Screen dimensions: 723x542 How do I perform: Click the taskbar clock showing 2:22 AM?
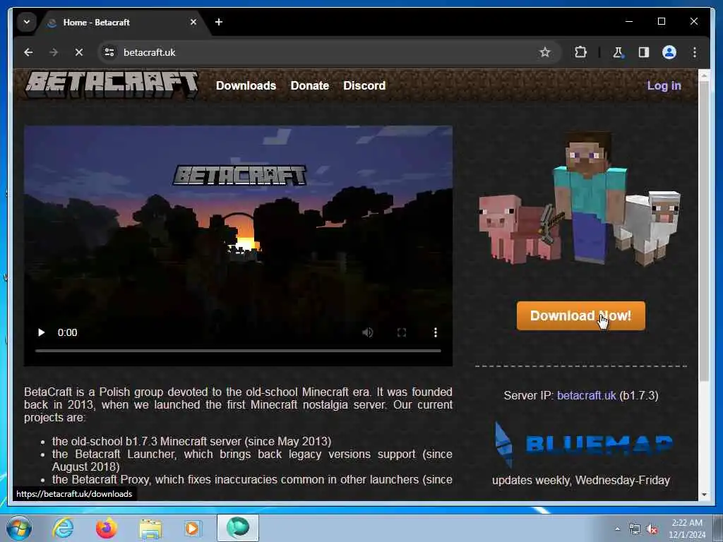tap(687, 529)
